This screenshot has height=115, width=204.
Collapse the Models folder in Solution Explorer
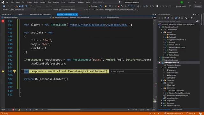coord(162,32)
